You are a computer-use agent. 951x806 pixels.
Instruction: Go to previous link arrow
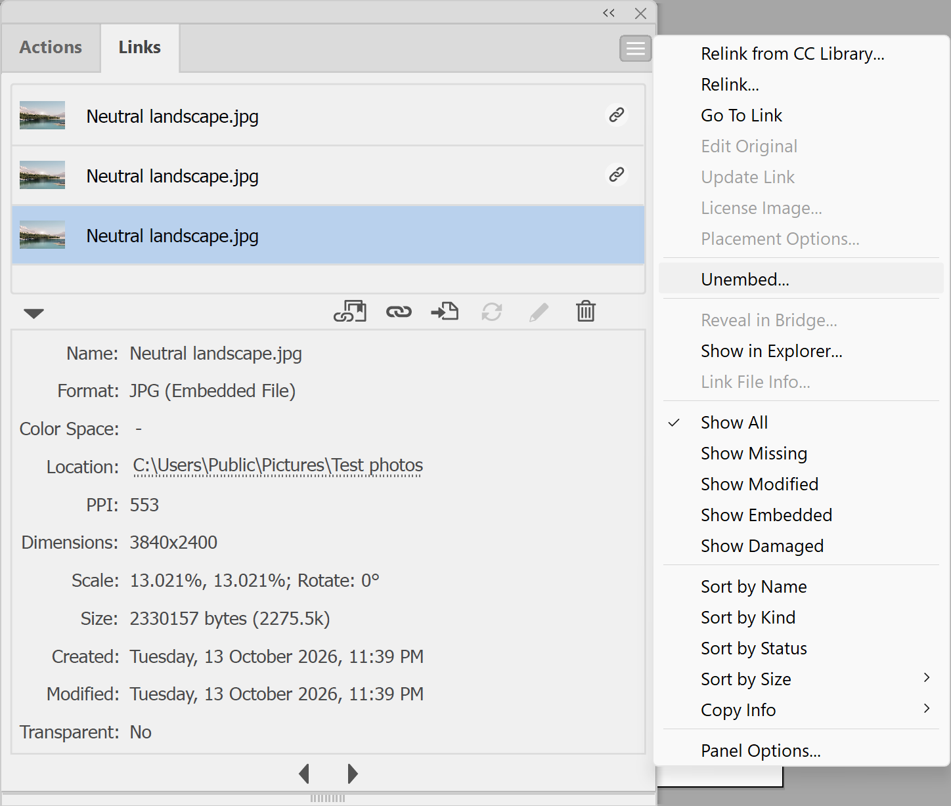click(x=304, y=773)
